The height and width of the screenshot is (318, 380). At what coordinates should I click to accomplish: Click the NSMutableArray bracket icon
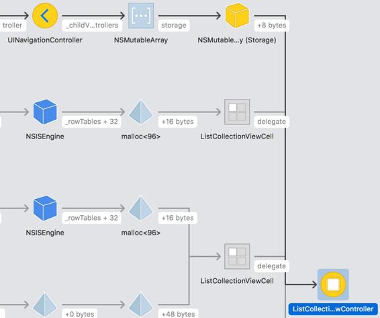(141, 15)
